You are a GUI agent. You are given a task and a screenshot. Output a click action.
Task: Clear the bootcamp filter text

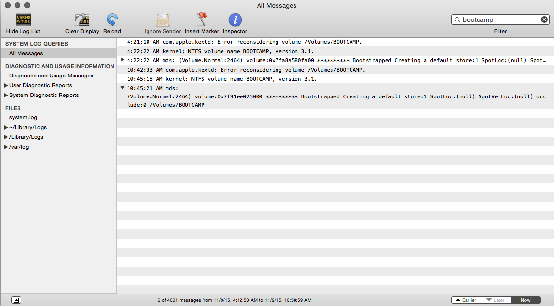tap(544, 19)
